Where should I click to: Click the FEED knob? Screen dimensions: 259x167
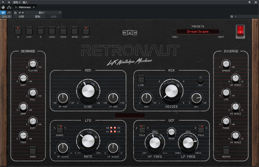pos(23,135)
